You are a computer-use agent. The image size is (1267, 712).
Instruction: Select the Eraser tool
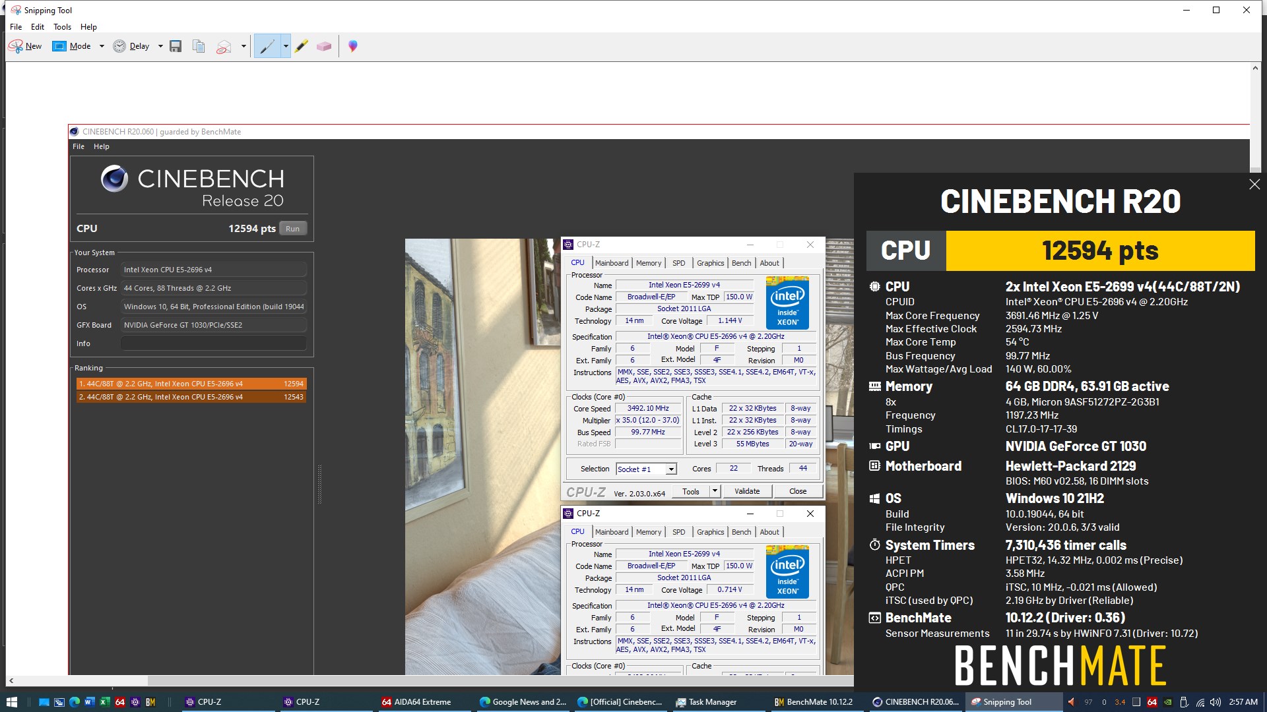(x=324, y=46)
